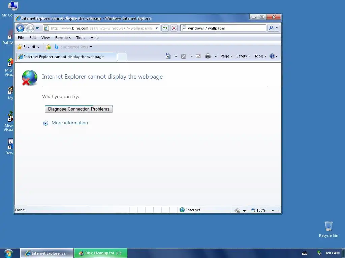Open the Suggested Sites dropdown
The image size is (345, 258).
click(x=73, y=47)
